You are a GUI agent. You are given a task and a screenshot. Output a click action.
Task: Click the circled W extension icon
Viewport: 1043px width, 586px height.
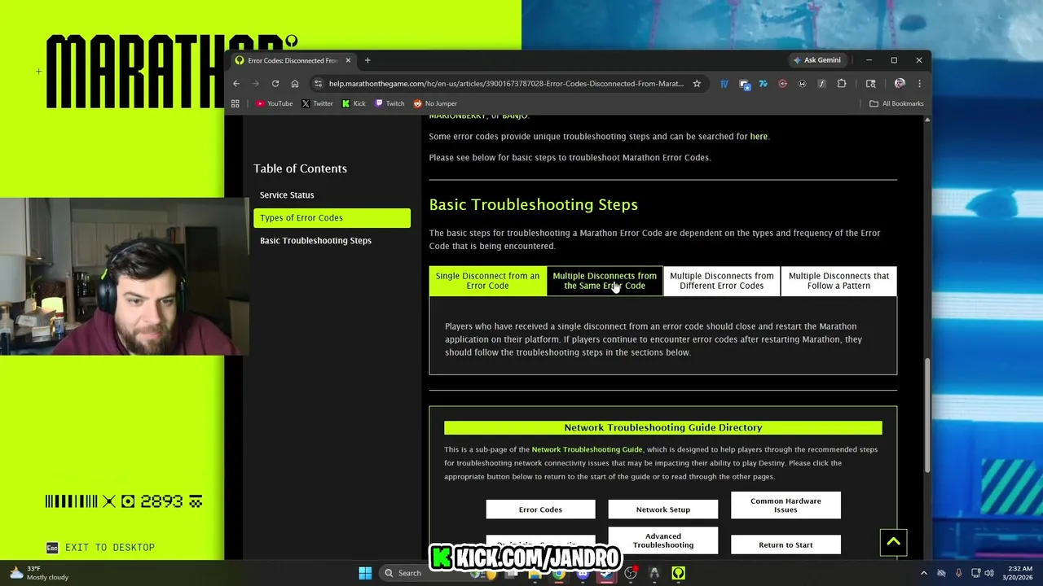[x=803, y=83]
